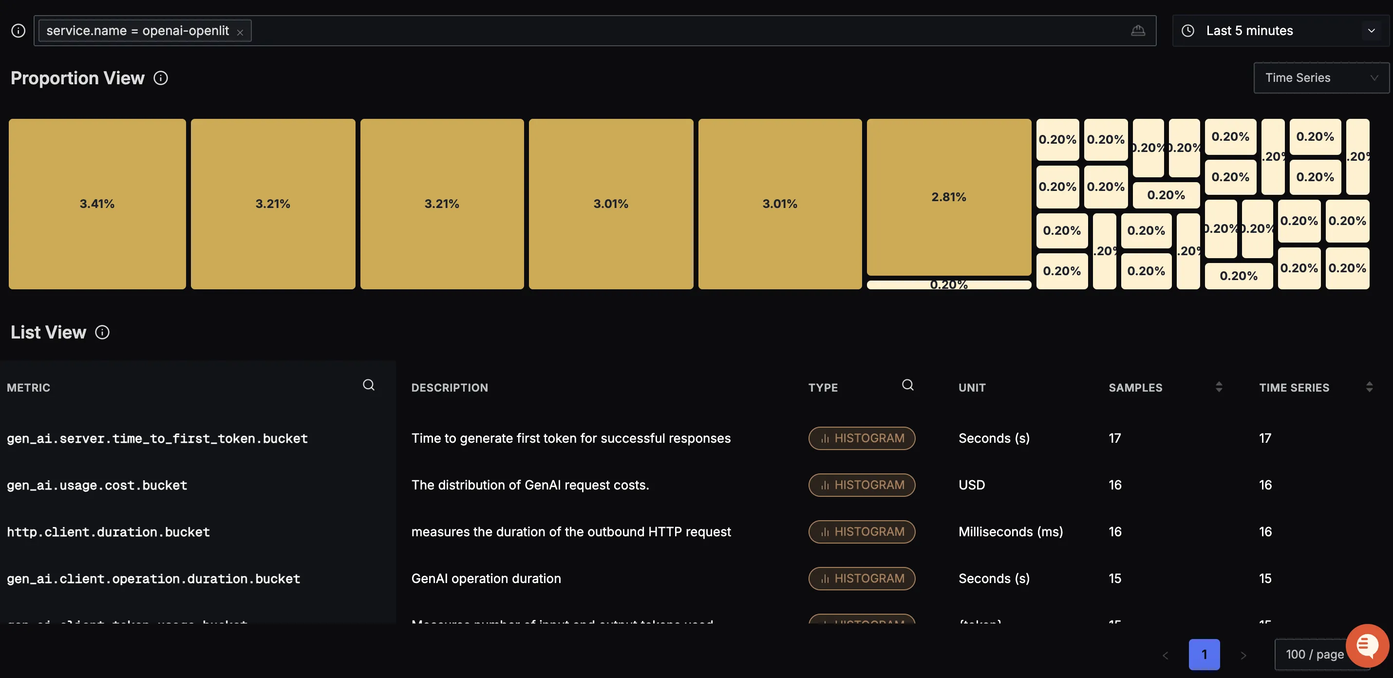Click HISTOGRAM tag on gen_ai.usage.cost.bucket row
The height and width of the screenshot is (678, 1393).
pyautogui.click(x=862, y=485)
